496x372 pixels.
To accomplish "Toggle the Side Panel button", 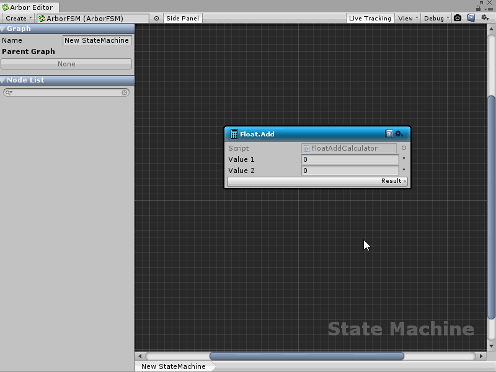I will [182, 19].
